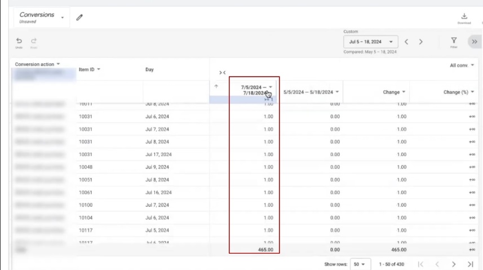
Task: Collapse side panel with double-chevron button
Action: pos(475,42)
